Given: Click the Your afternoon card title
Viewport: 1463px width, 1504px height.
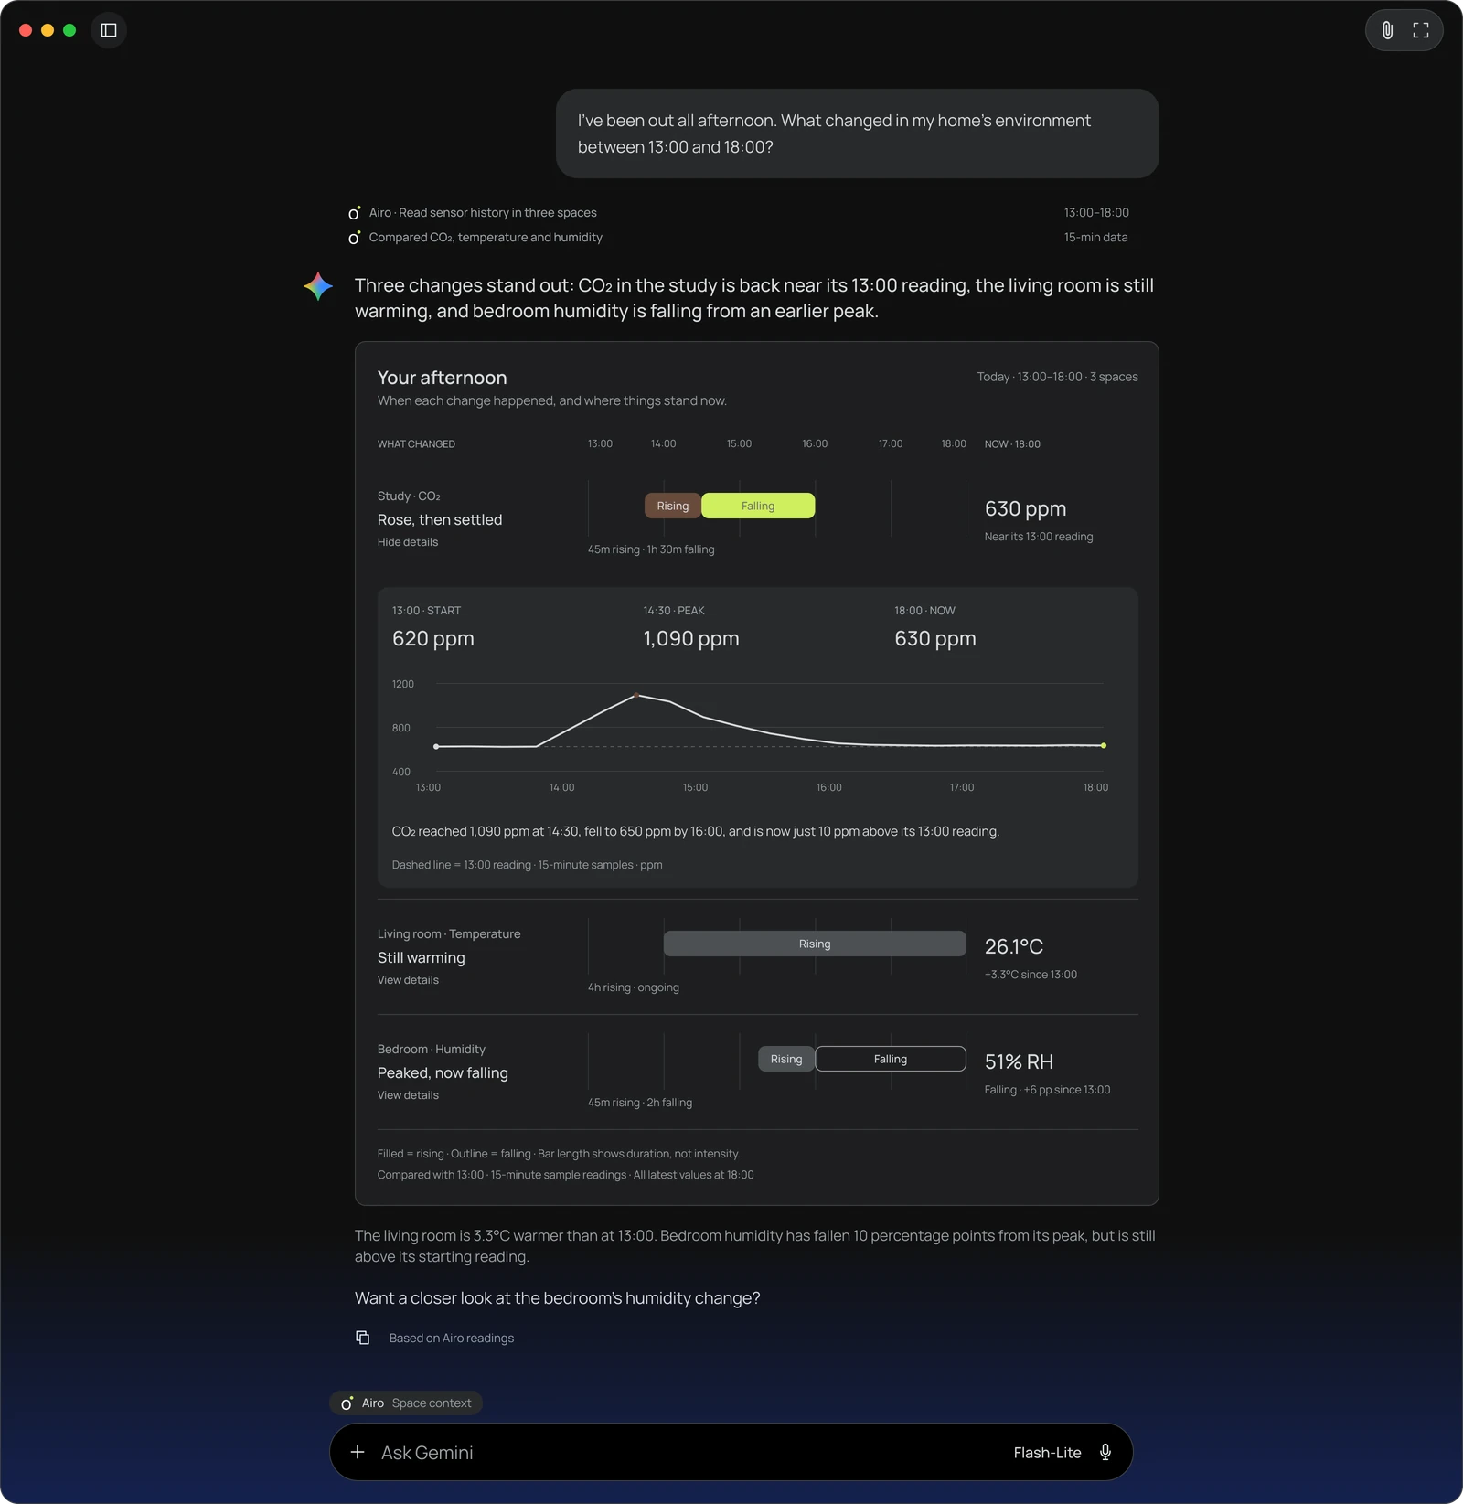Looking at the screenshot, I should pyautogui.click(x=442, y=378).
